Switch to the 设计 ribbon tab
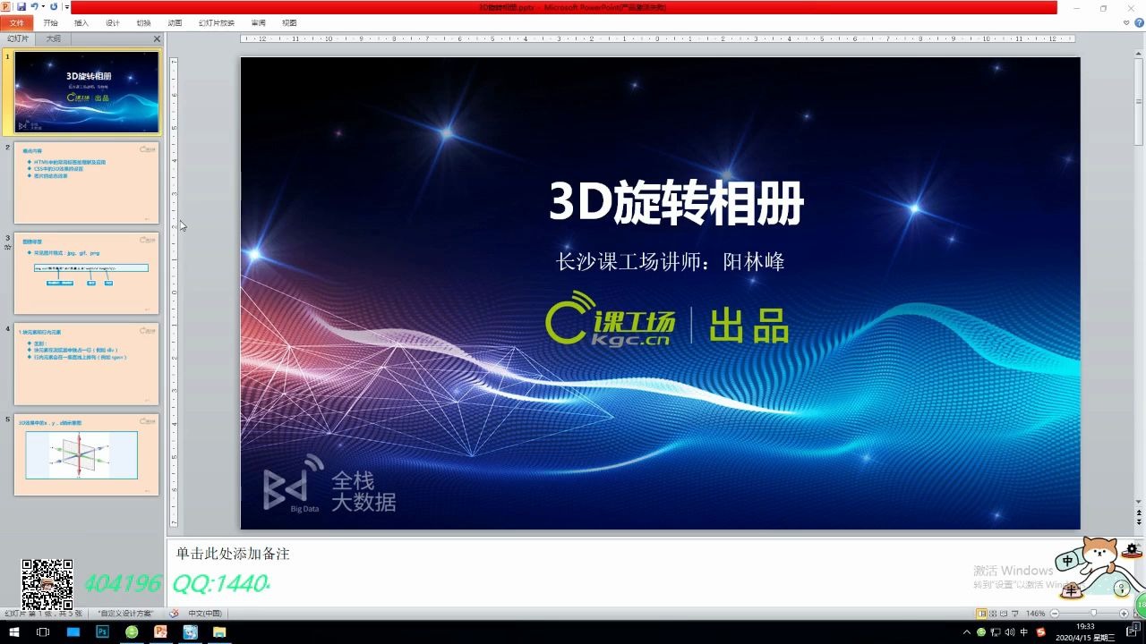 [x=113, y=23]
